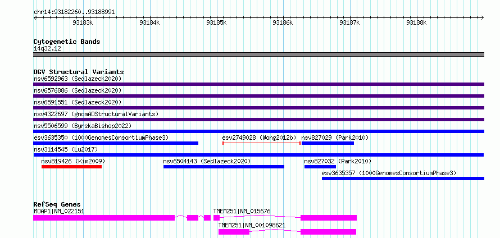Click the purple bar under nsv4322697
500x238 pixels.
click(258, 120)
